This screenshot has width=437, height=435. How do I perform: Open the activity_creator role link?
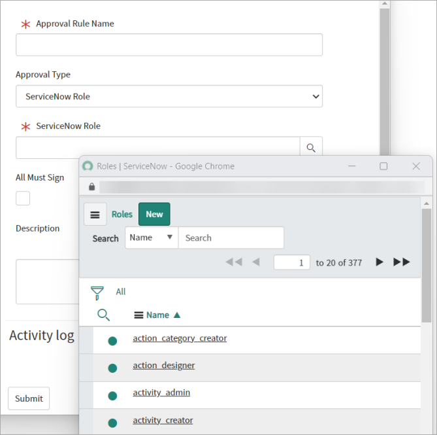(x=163, y=420)
